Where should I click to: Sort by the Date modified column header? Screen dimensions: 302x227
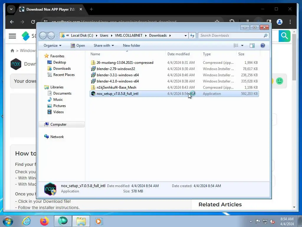click(x=183, y=54)
